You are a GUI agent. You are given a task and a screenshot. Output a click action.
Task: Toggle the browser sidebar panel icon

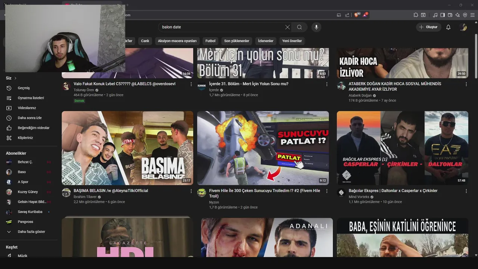tap(443, 15)
